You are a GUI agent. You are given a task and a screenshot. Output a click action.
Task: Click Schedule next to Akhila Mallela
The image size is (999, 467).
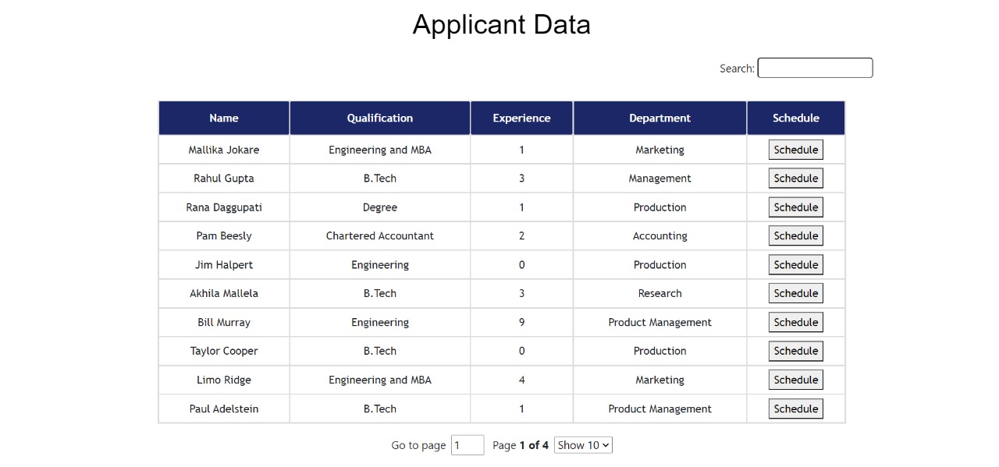795,293
